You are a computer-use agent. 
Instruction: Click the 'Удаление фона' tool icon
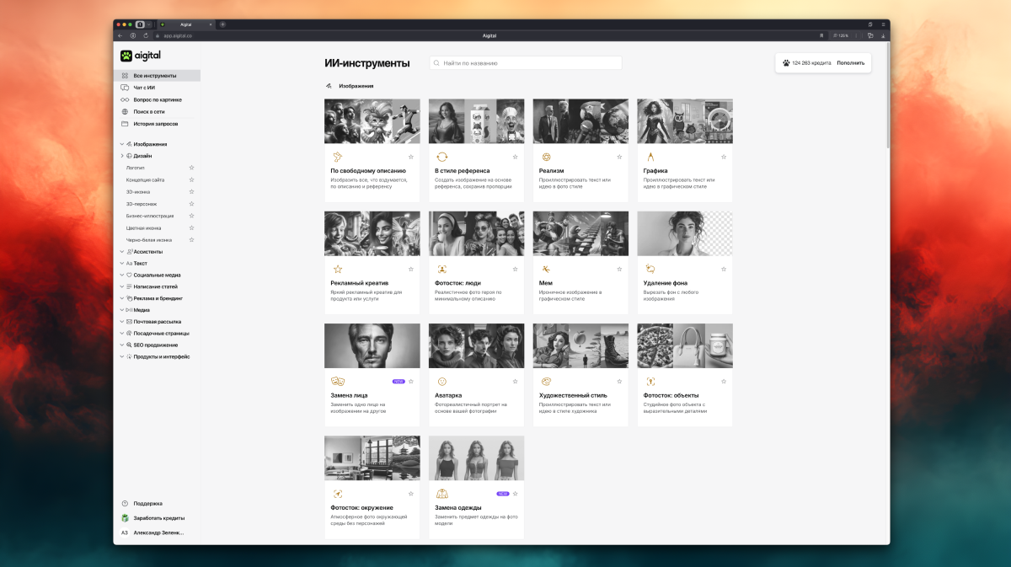tap(650, 269)
